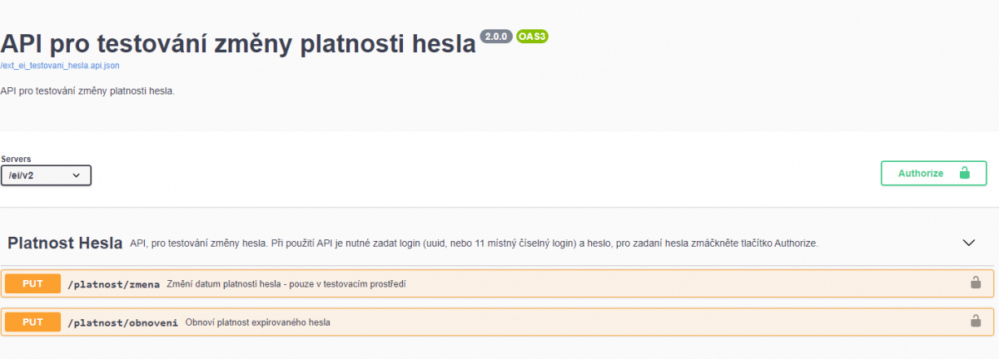Click the 2.0.0 version badge
This screenshot has width=999, height=359.
tap(496, 37)
